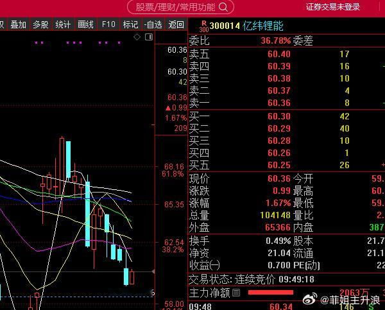Open the 叠加 toolbar menu
The height and width of the screenshot is (310, 385).
click(18, 24)
